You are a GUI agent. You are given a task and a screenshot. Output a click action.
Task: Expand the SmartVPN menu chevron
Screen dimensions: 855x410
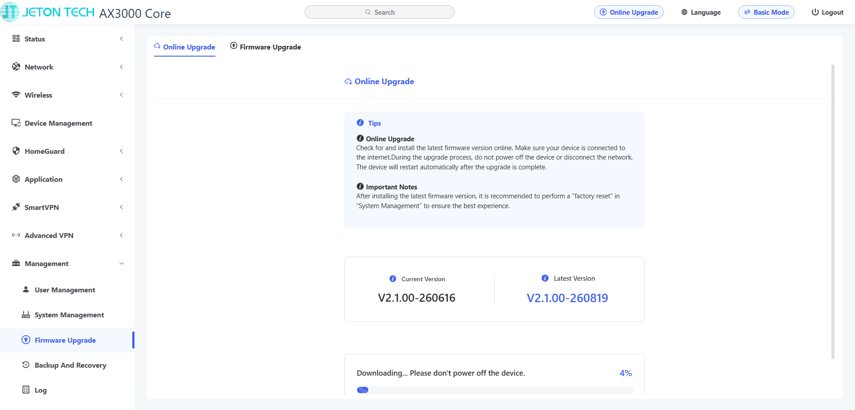pos(121,207)
